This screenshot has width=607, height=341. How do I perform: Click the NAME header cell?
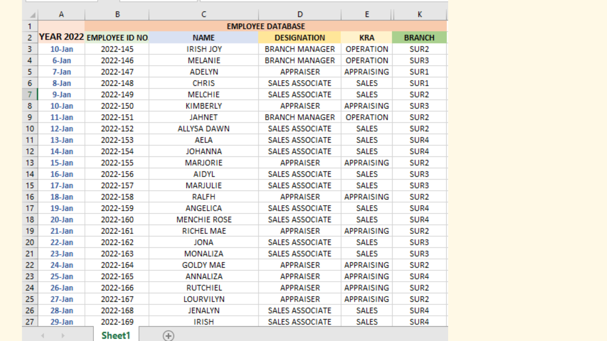click(x=204, y=38)
